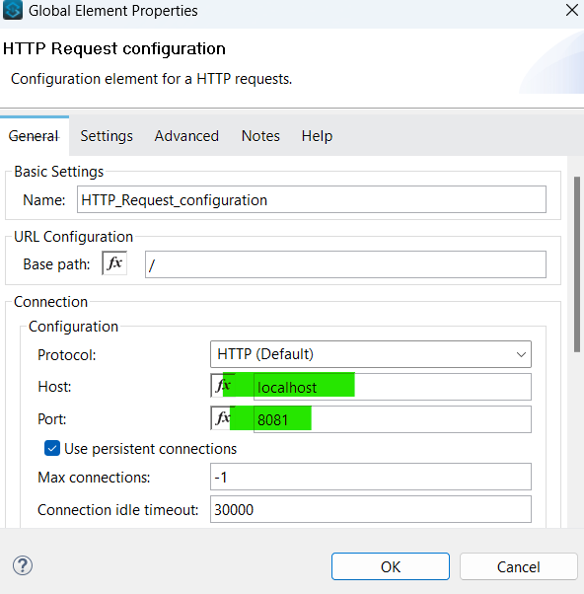Toggle the Host field fx expression button
The height and width of the screenshot is (594, 584).
click(223, 386)
